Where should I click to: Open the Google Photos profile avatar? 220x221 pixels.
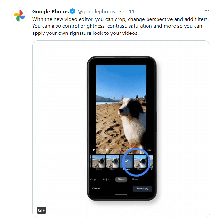(x=20, y=16)
